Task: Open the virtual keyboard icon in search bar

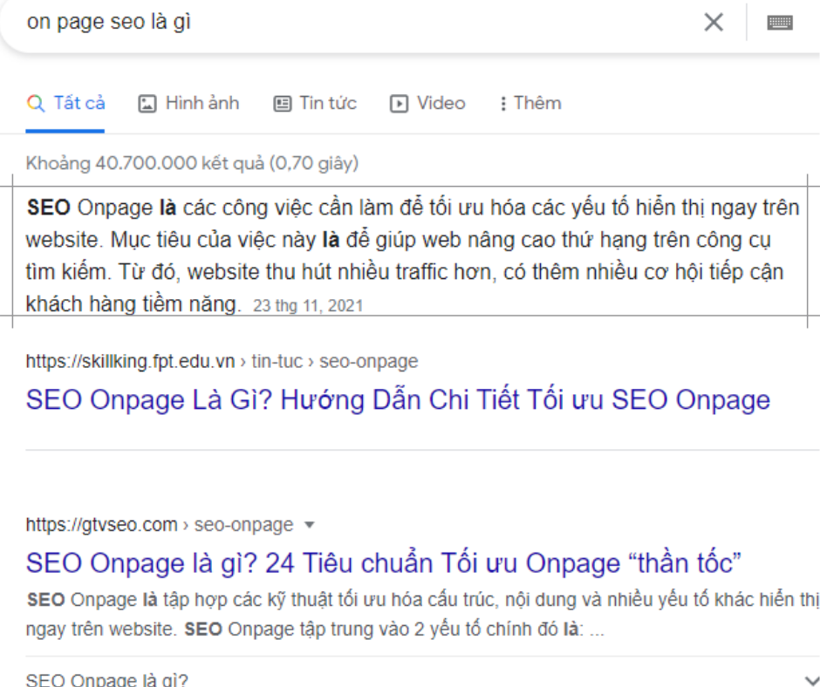Action: [780, 24]
